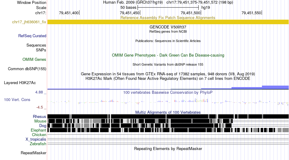The height and width of the screenshot is (160, 289).
Task: Open the 100 Vert. Cons track label
Action: pos(17,100)
